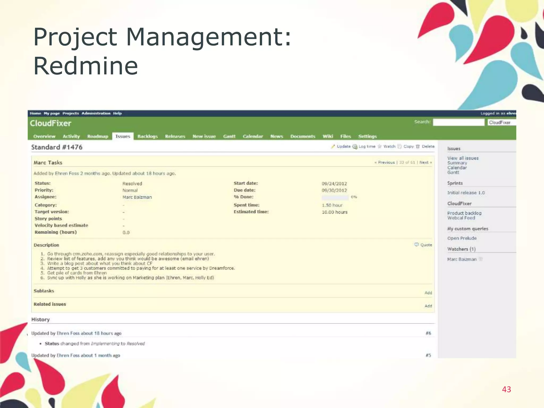Click the estimated time 10.00 hours

point(335,212)
